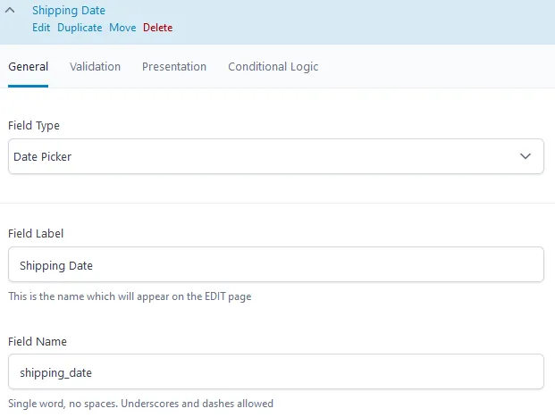Collapse the Shipping Date field chevron

[x=14, y=12]
